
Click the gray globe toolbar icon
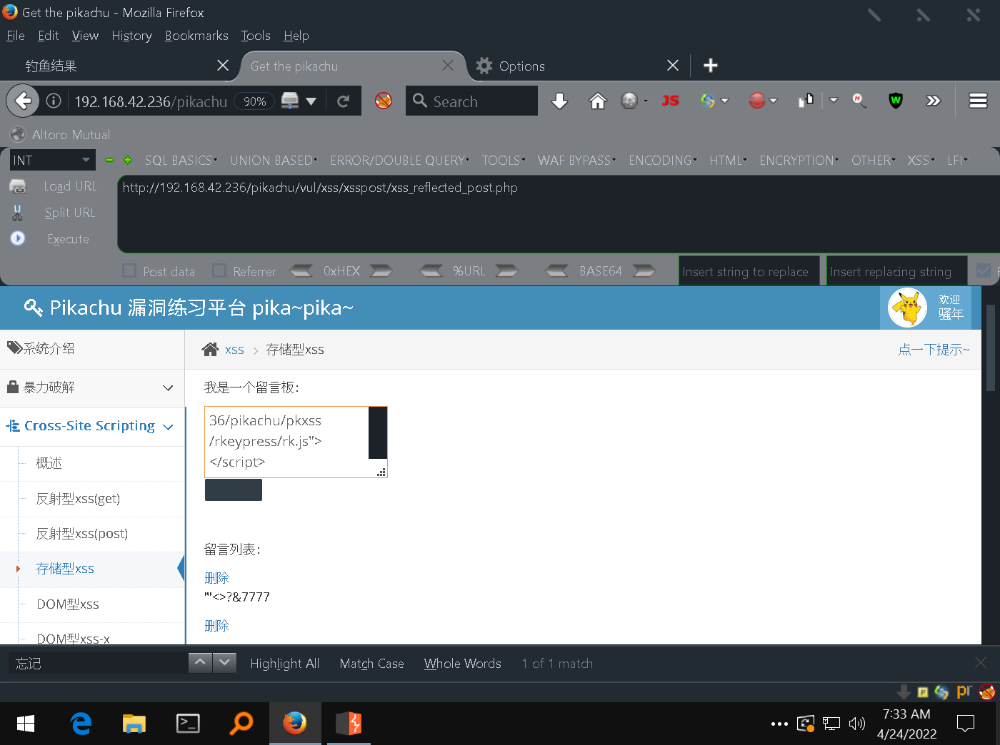pyautogui.click(x=629, y=101)
